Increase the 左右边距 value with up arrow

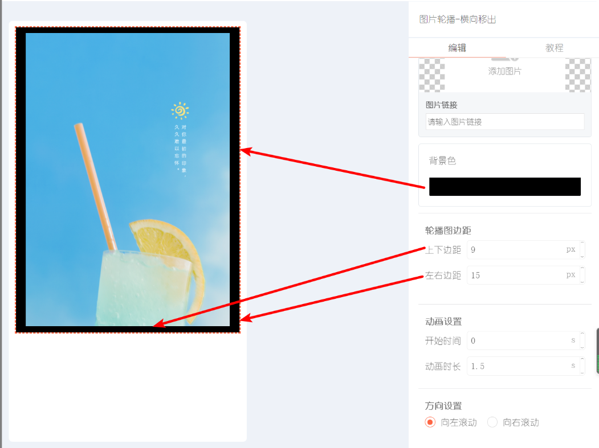click(582, 270)
